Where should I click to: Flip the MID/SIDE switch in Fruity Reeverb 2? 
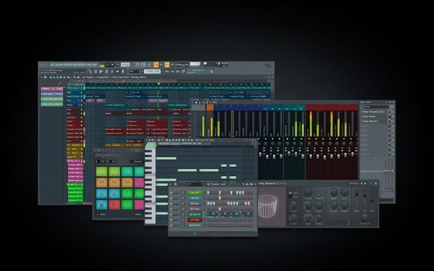click(x=290, y=195)
